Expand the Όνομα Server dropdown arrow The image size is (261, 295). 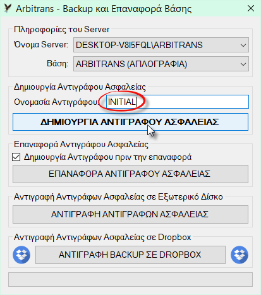tap(243, 45)
